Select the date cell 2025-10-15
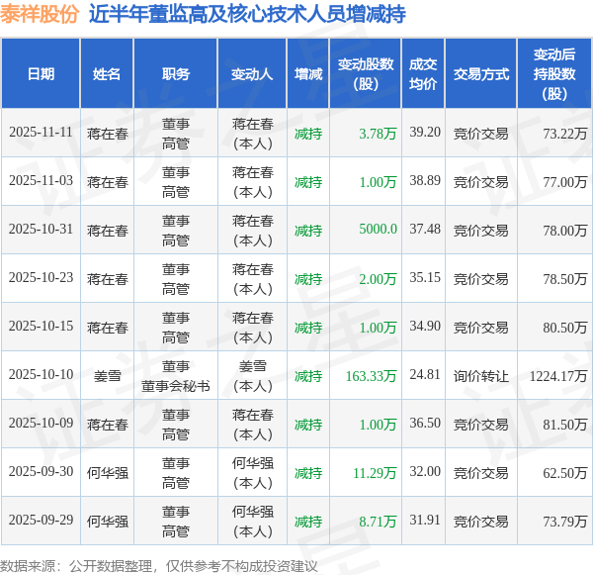Image resolution: width=593 pixels, height=575 pixels. (x=41, y=327)
